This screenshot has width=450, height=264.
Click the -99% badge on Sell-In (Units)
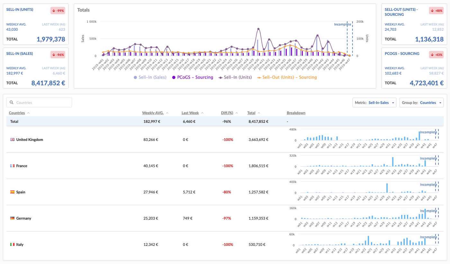(x=58, y=11)
